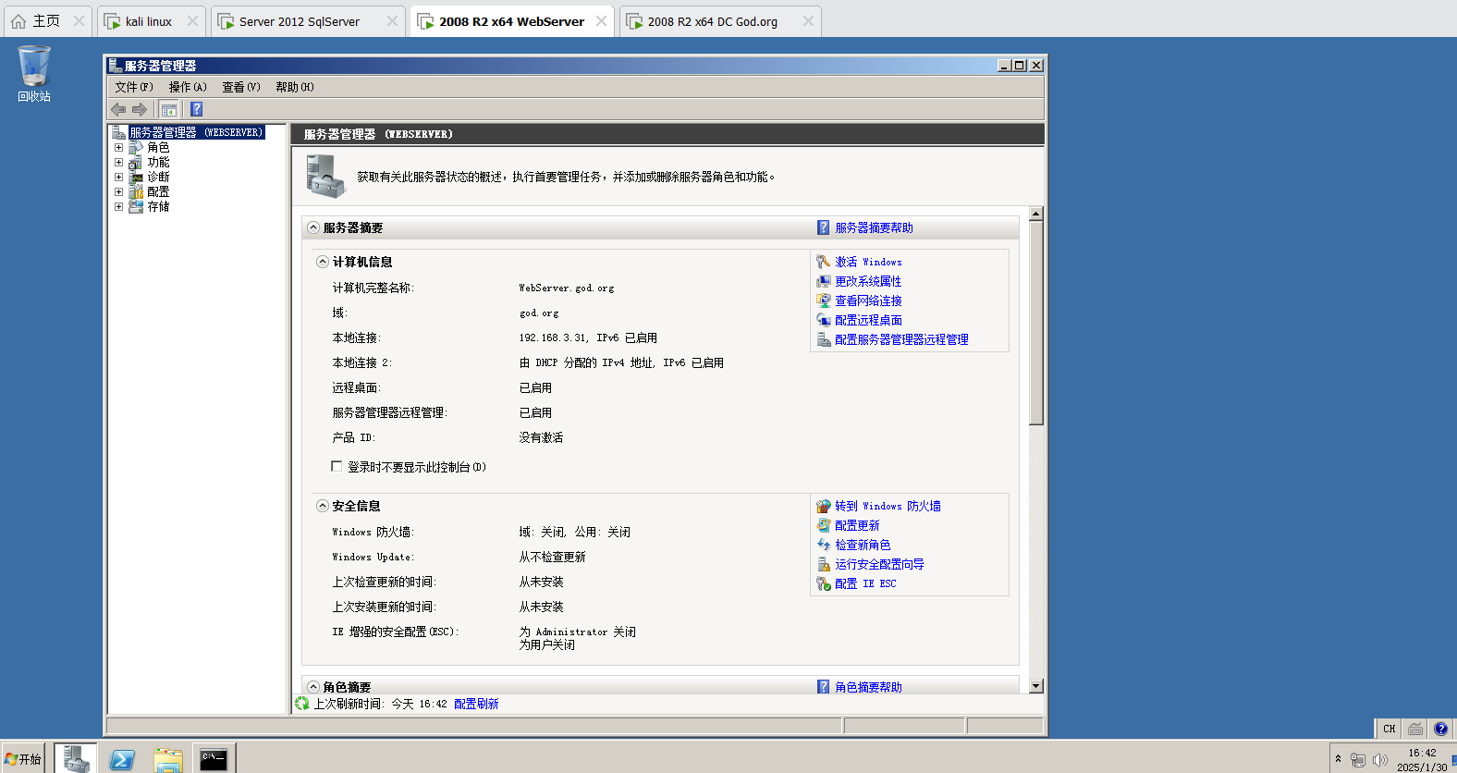This screenshot has height=773, width=1457.
Task: Open the 文件(F) menu
Action: coord(134,87)
